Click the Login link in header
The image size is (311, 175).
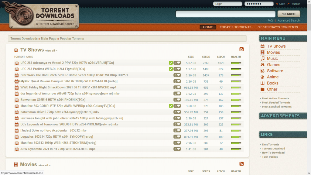pyautogui.click(x=282, y=4)
